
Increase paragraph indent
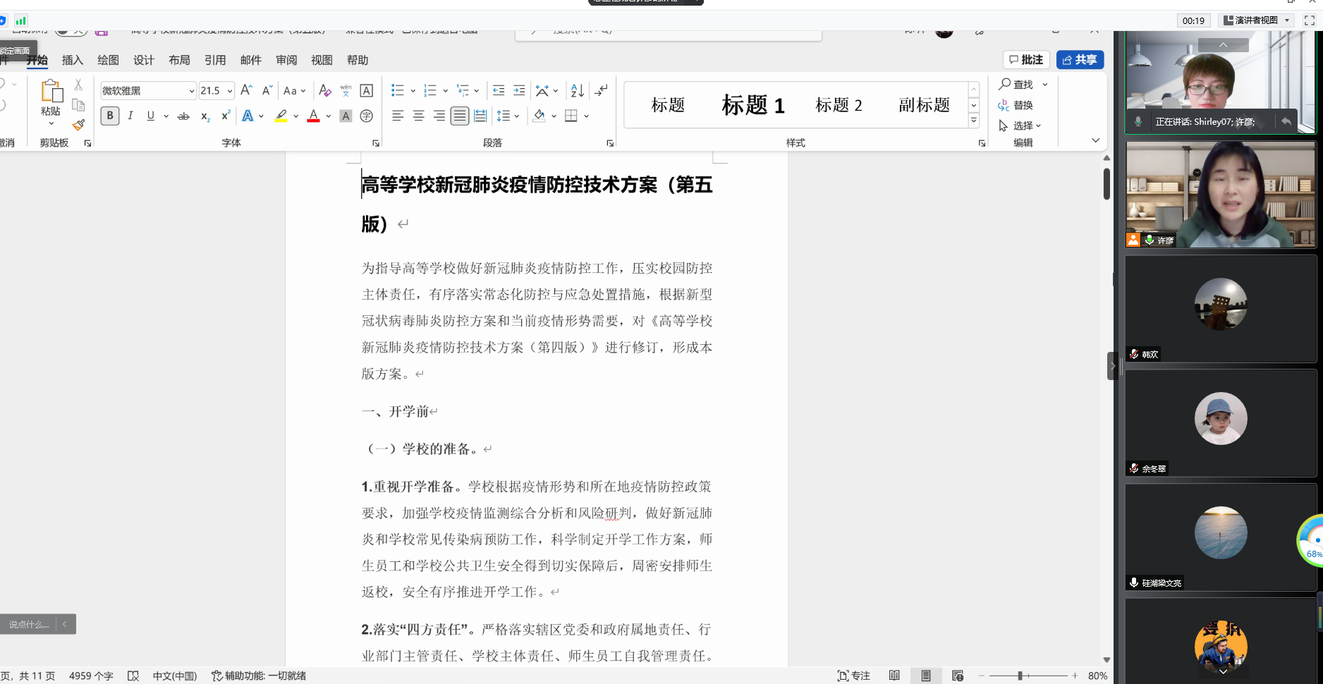pyautogui.click(x=519, y=90)
